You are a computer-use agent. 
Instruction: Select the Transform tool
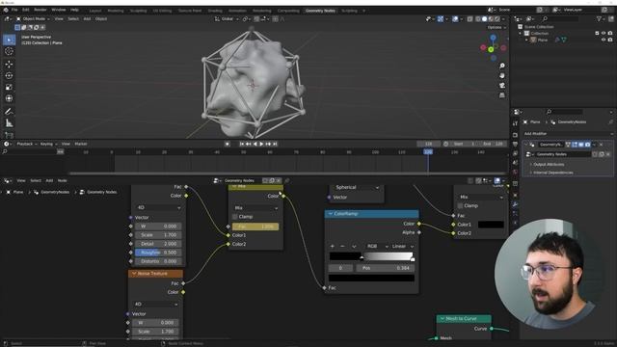pyautogui.click(x=9, y=98)
